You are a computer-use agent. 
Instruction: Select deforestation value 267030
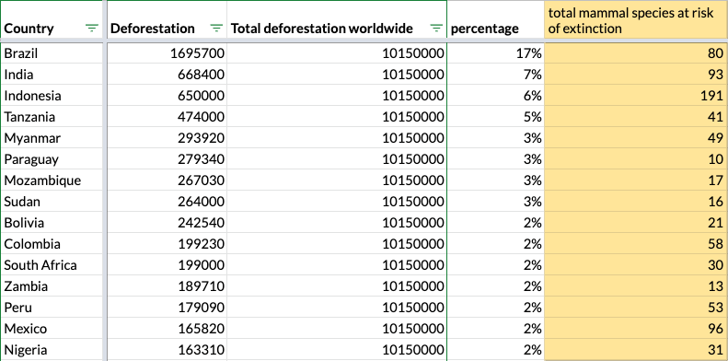tap(168, 180)
